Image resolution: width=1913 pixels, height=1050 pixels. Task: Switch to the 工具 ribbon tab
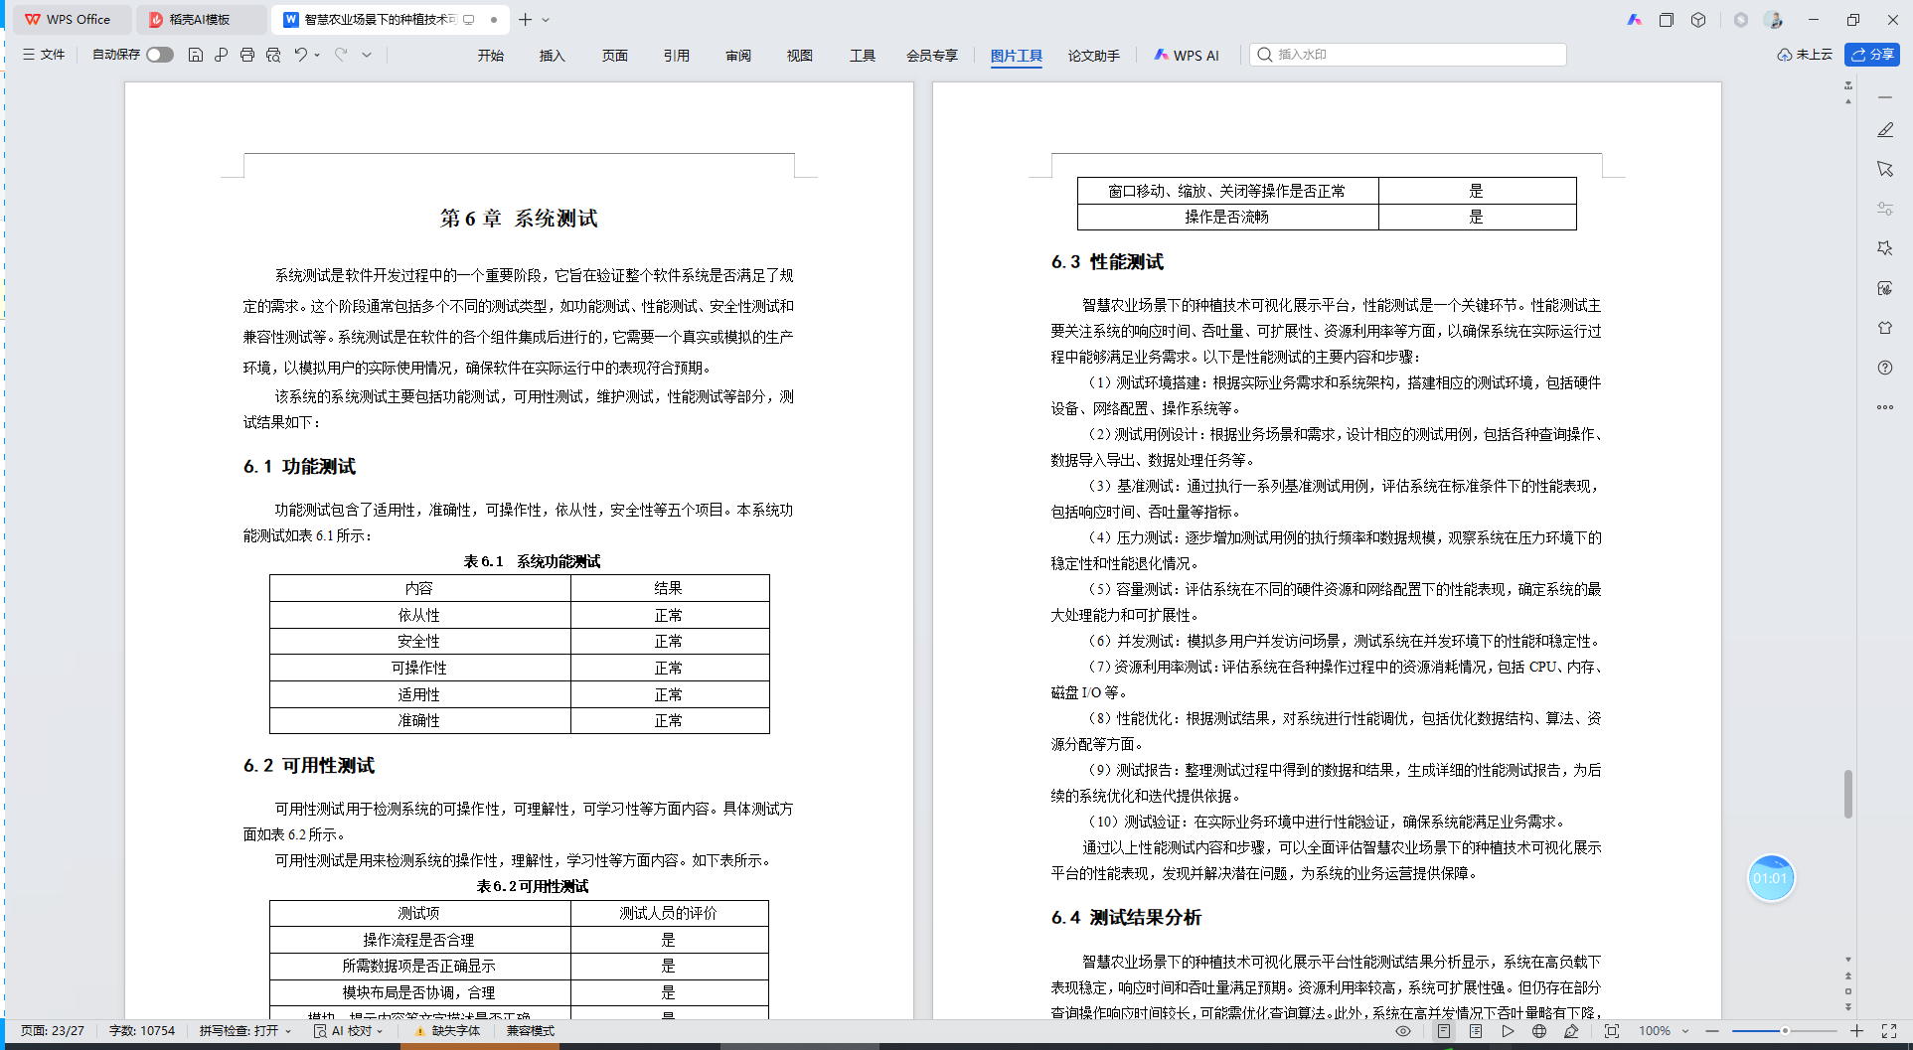[862, 56]
